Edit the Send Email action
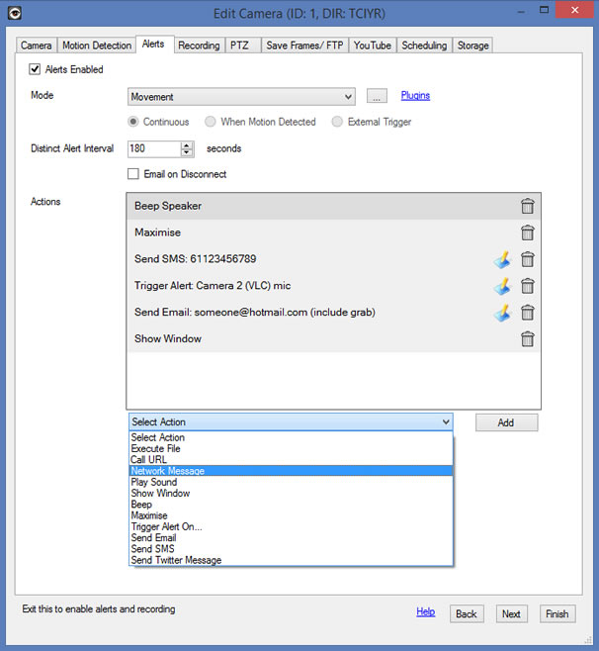This screenshot has width=599, height=651. [503, 313]
